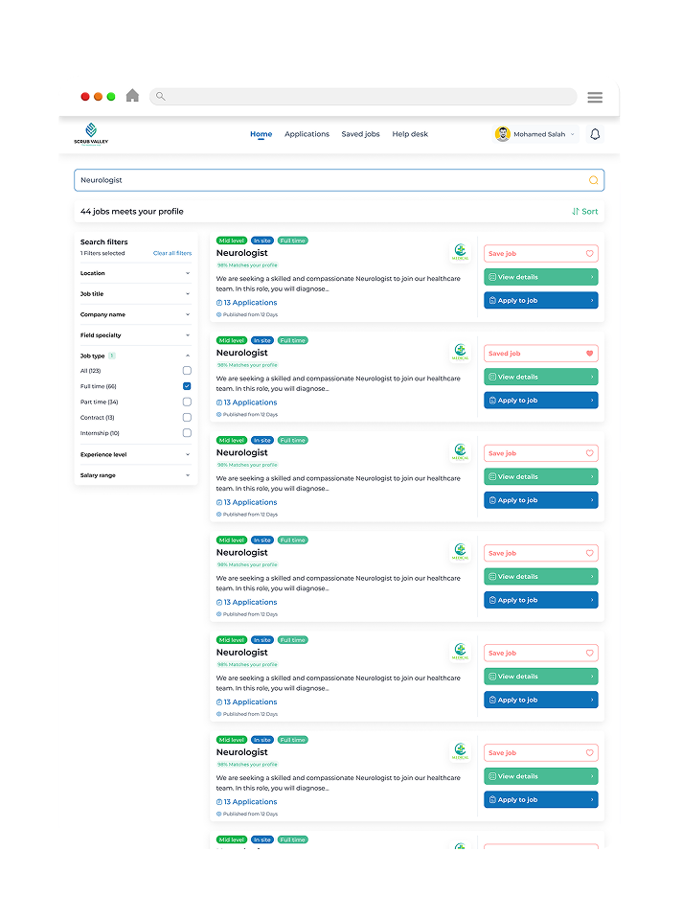Viewport: 682px width, 920px height.
Task: Open Mohamed Salah profile dropdown
Action: [x=536, y=134]
